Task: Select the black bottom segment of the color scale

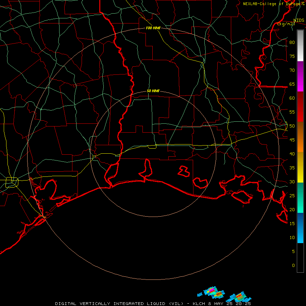Action: [x=300, y=258]
